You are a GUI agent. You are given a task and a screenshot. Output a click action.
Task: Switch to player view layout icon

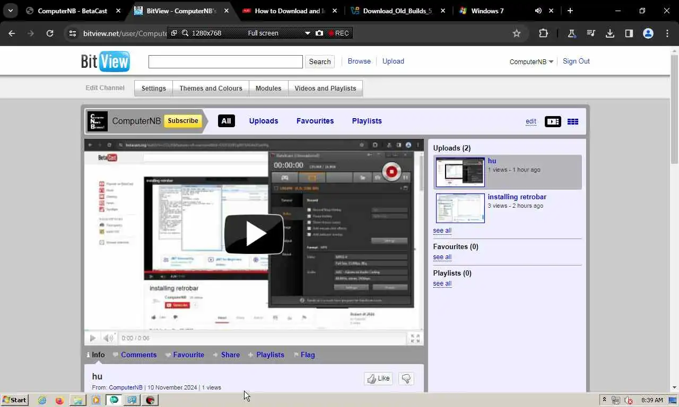click(x=553, y=121)
